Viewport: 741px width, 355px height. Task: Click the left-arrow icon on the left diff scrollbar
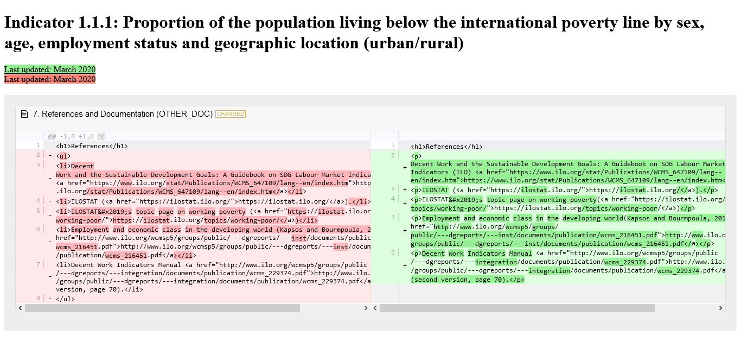coord(20,308)
